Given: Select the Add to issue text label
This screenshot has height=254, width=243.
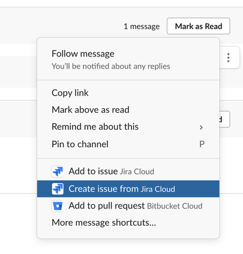Looking at the screenshot, I should pyautogui.click(x=93, y=171).
